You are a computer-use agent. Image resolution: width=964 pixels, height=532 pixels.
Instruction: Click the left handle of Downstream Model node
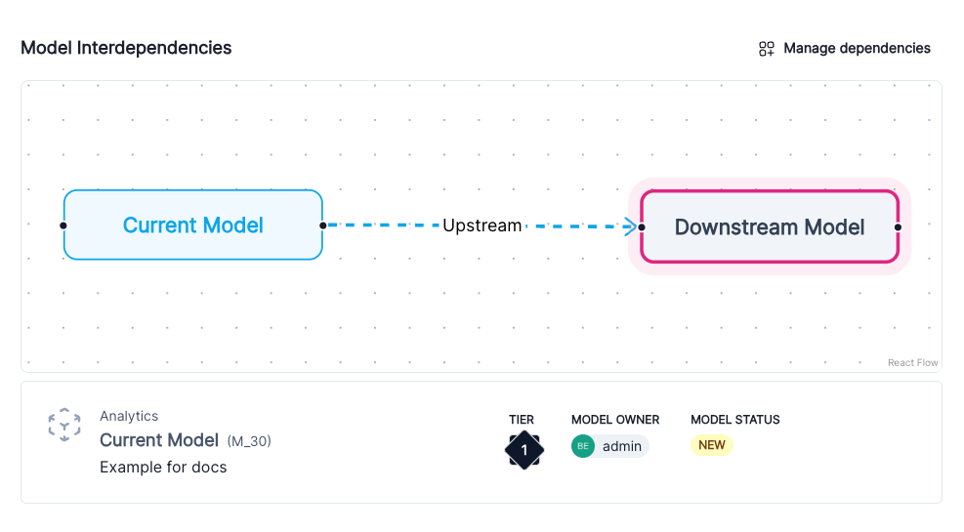click(642, 227)
